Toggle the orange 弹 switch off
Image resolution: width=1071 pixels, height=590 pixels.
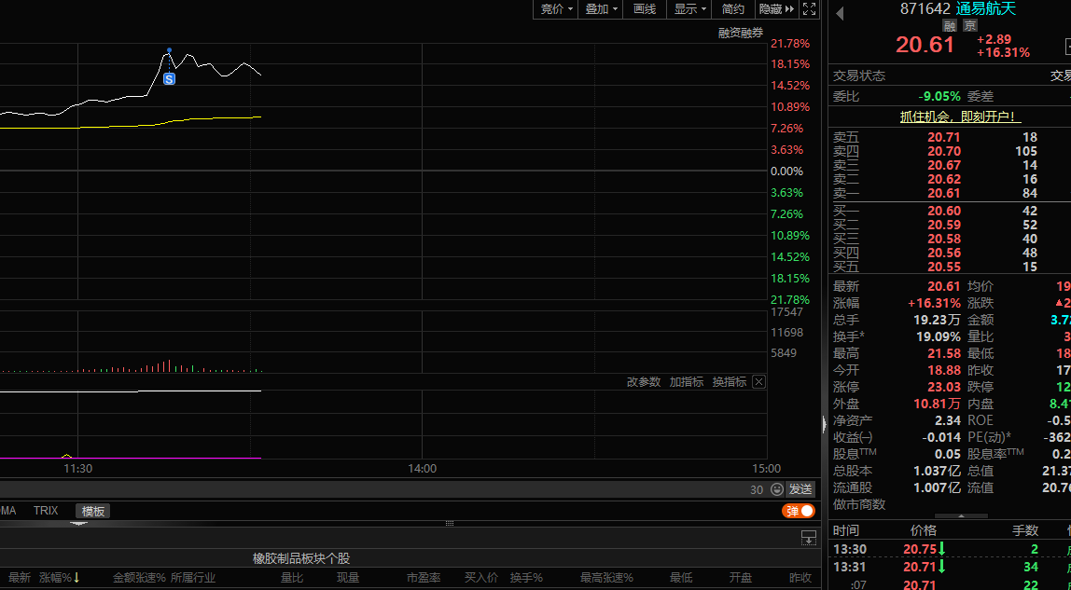(x=799, y=510)
